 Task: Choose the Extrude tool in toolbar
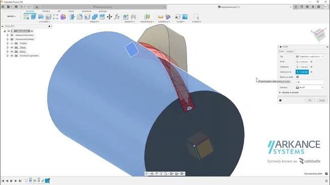[x=34, y=17]
